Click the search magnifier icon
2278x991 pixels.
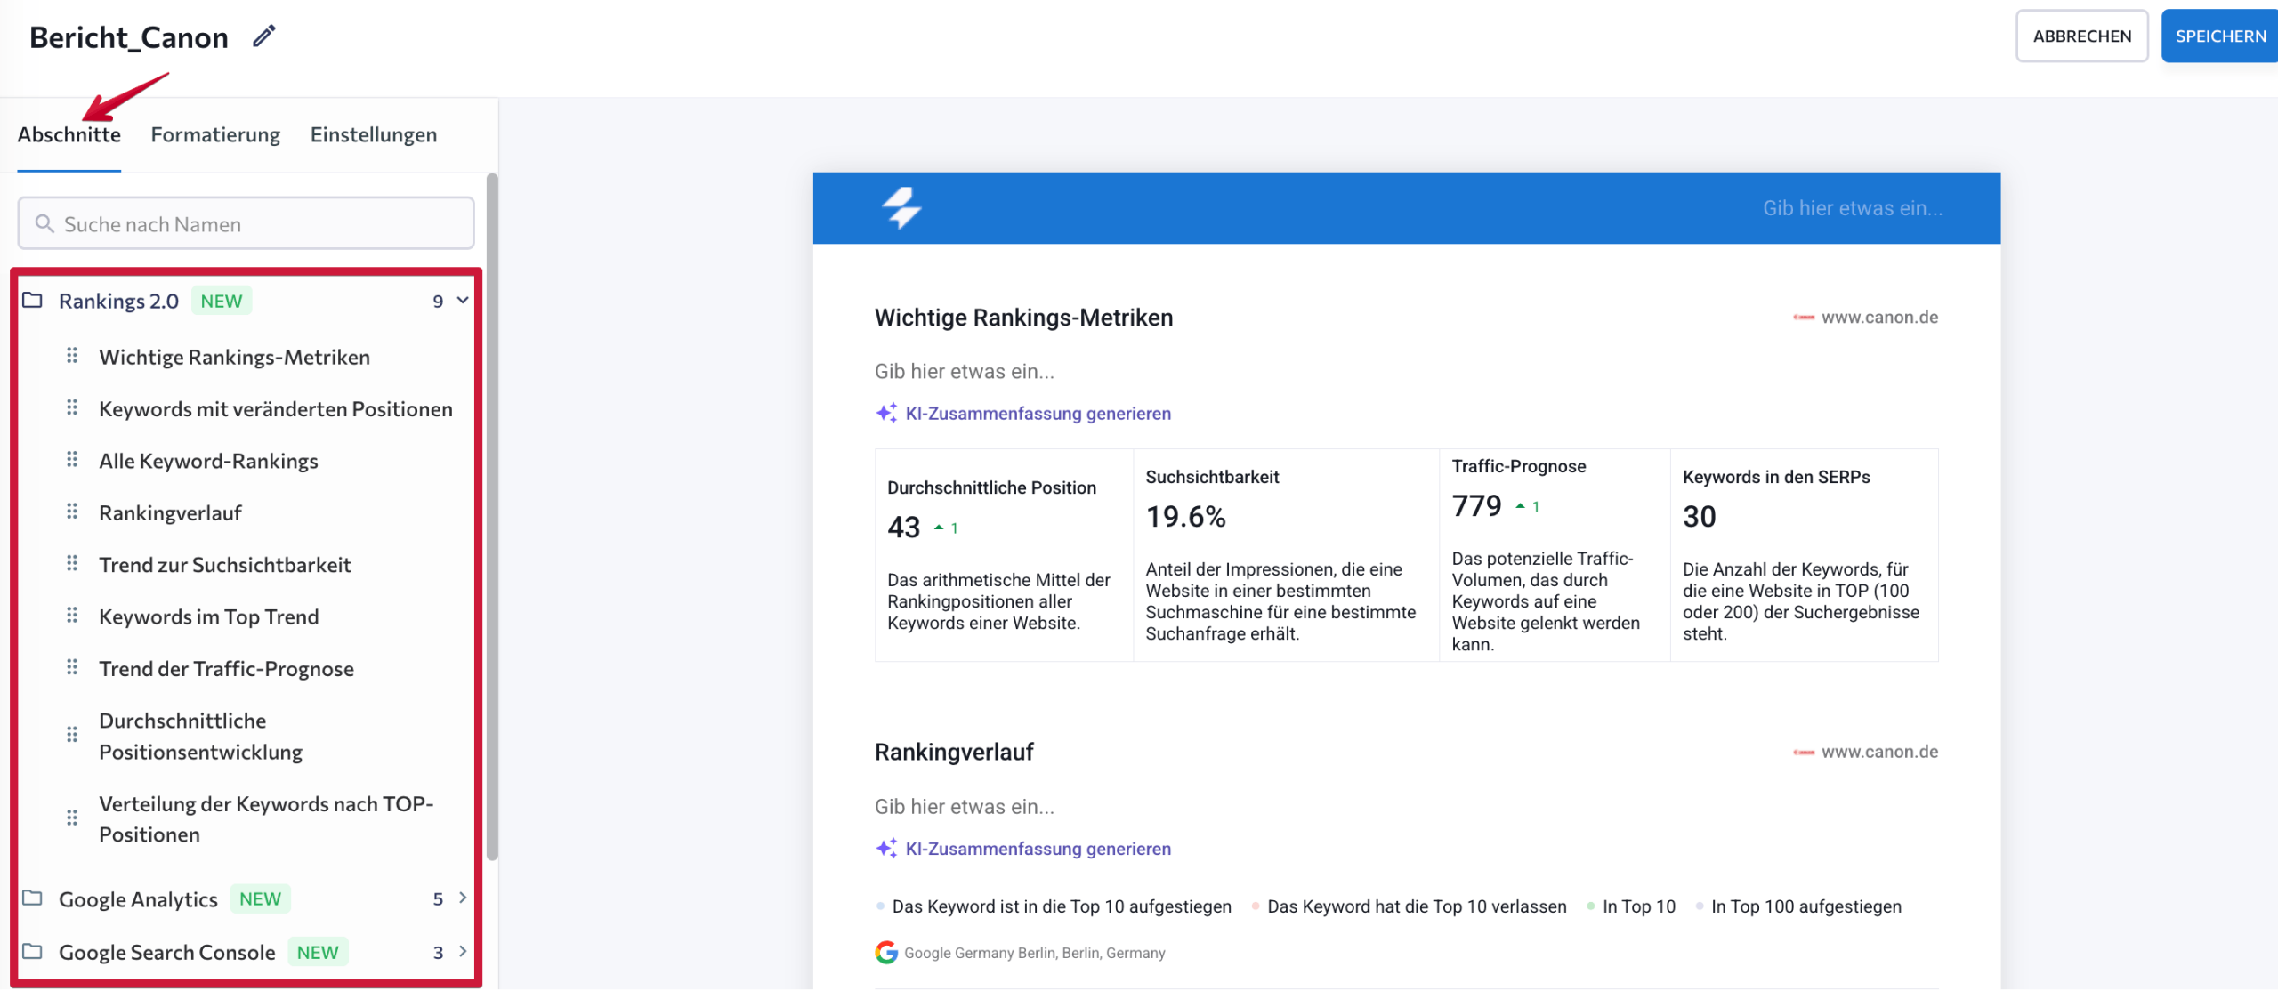44,223
